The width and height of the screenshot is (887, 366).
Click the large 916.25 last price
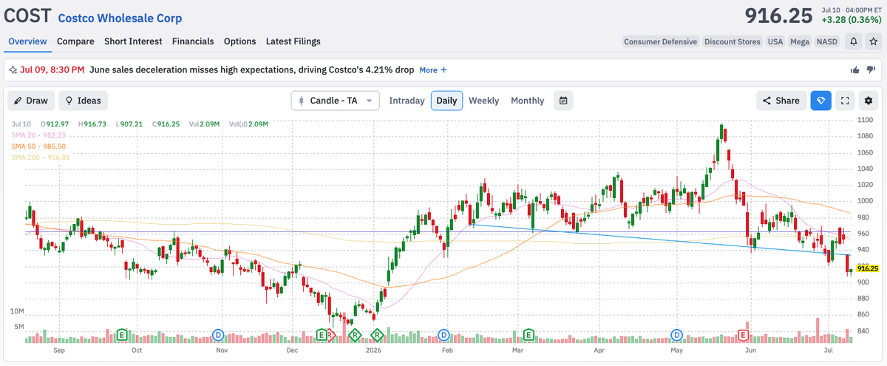(778, 16)
